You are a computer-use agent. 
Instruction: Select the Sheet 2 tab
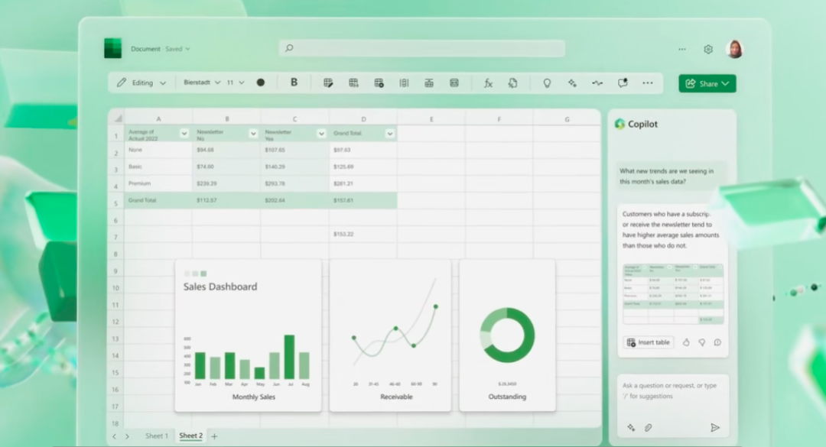point(190,436)
